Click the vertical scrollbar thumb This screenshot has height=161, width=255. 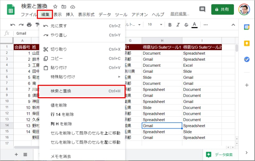(237, 48)
